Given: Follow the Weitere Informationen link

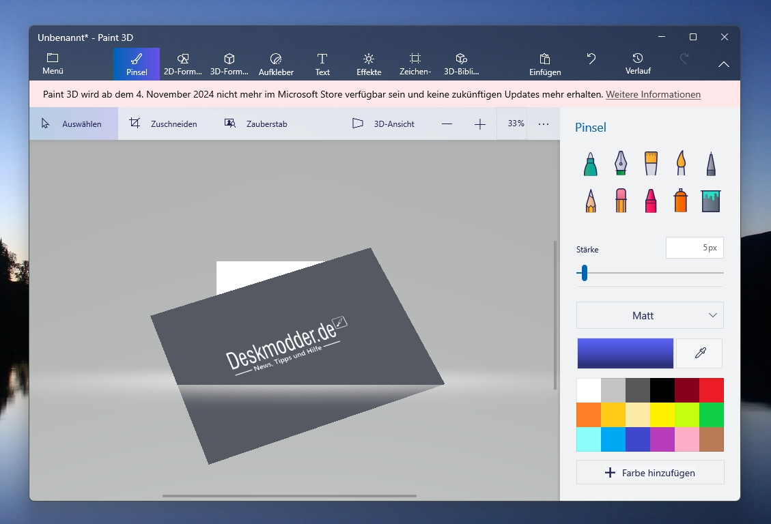Looking at the screenshot, I should (653, 94).
